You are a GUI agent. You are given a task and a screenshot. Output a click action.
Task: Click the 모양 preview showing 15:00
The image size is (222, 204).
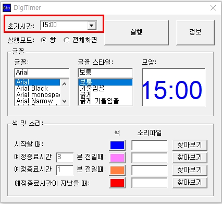point(174,87)
